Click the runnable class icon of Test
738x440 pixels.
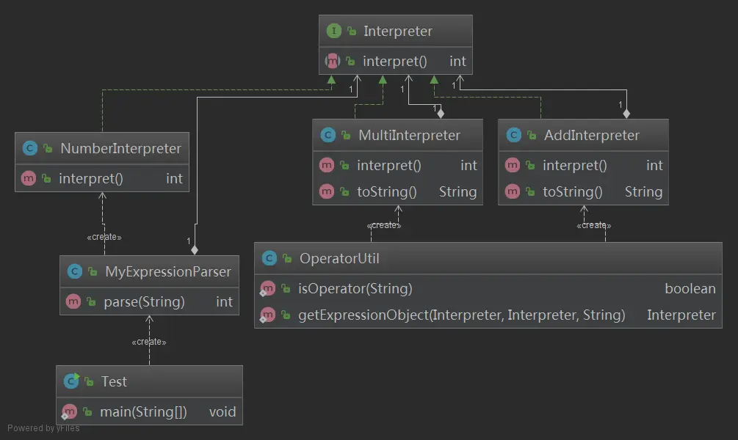[x=71, y=381]
